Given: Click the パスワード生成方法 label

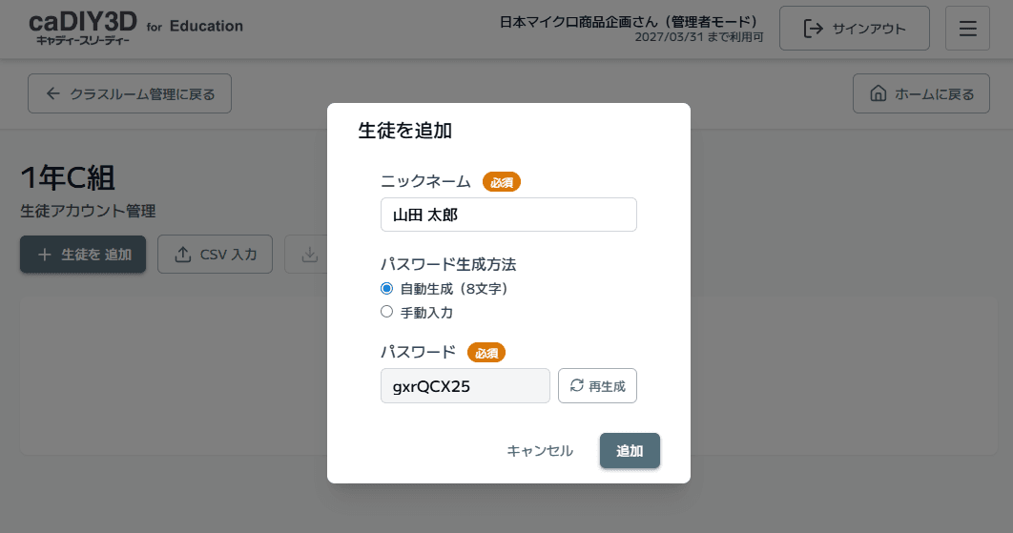Looking at the screenshot, I should pos(448,264).
